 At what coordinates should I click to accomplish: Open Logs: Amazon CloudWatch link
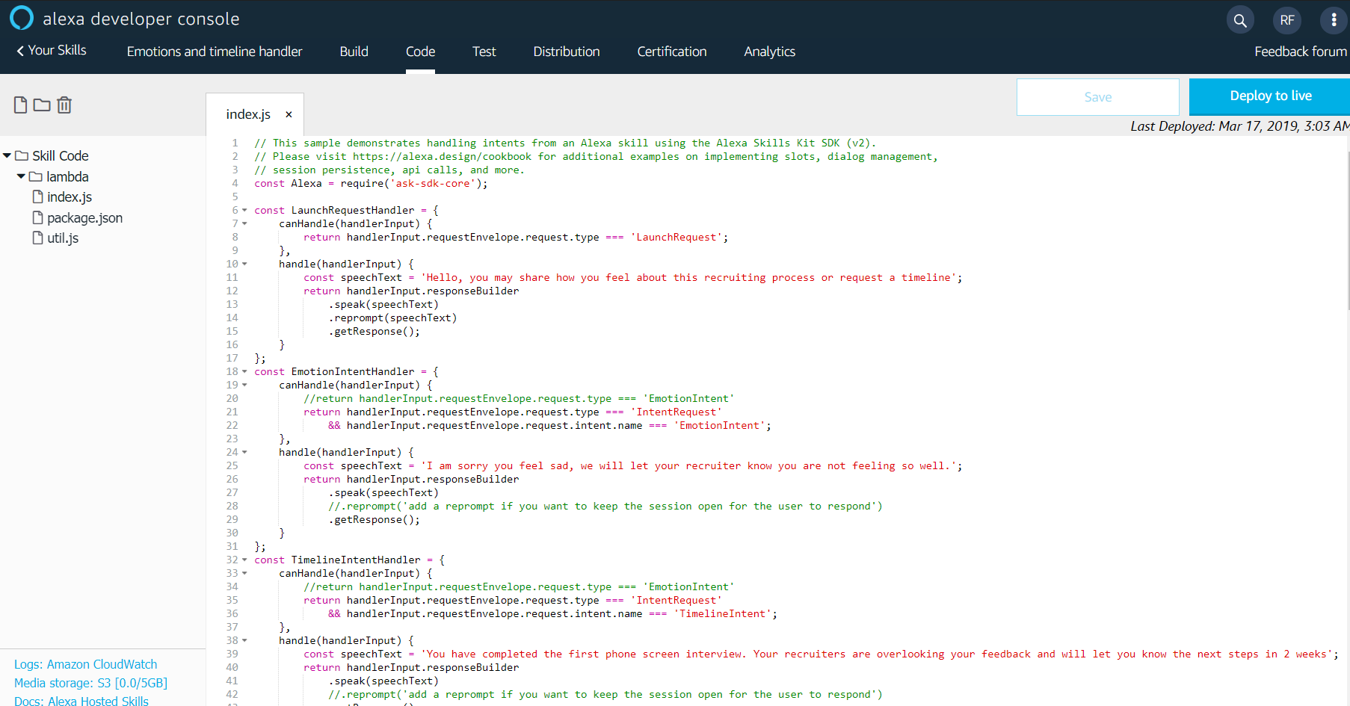(86, 664)
